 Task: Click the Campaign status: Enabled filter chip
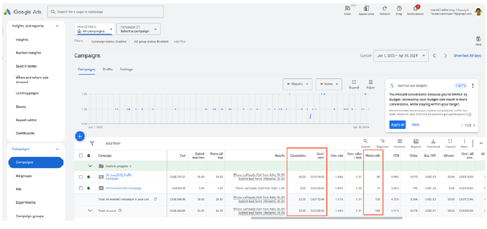pos(109,42)
